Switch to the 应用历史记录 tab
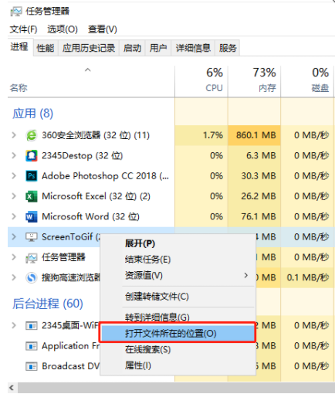This screenshot has height=394, width=335. pos(89,48)
